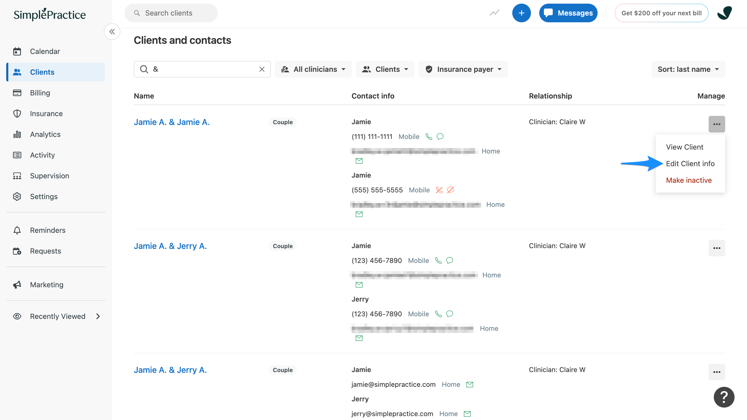
Task: Open the Sort: last name dropdown
Action: click(688, 69)
